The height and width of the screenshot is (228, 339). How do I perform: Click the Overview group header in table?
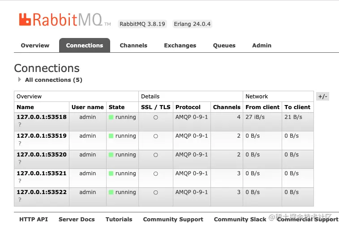pyautogui.click(x=29, y=96)
